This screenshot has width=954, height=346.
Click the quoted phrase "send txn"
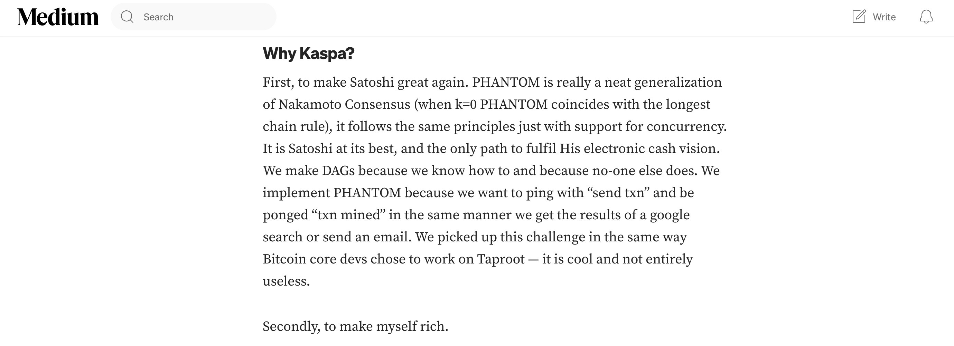click(x=618, y=193)
